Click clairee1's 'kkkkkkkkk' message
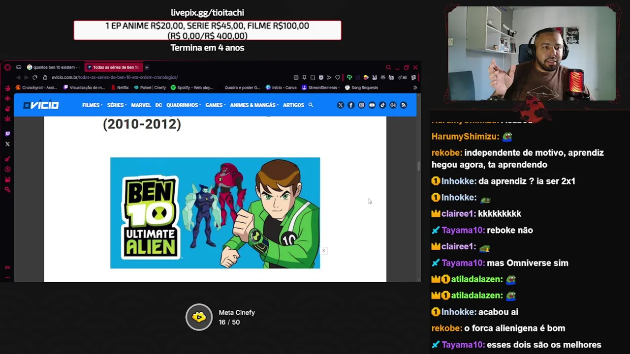 (x=500, y=214)
